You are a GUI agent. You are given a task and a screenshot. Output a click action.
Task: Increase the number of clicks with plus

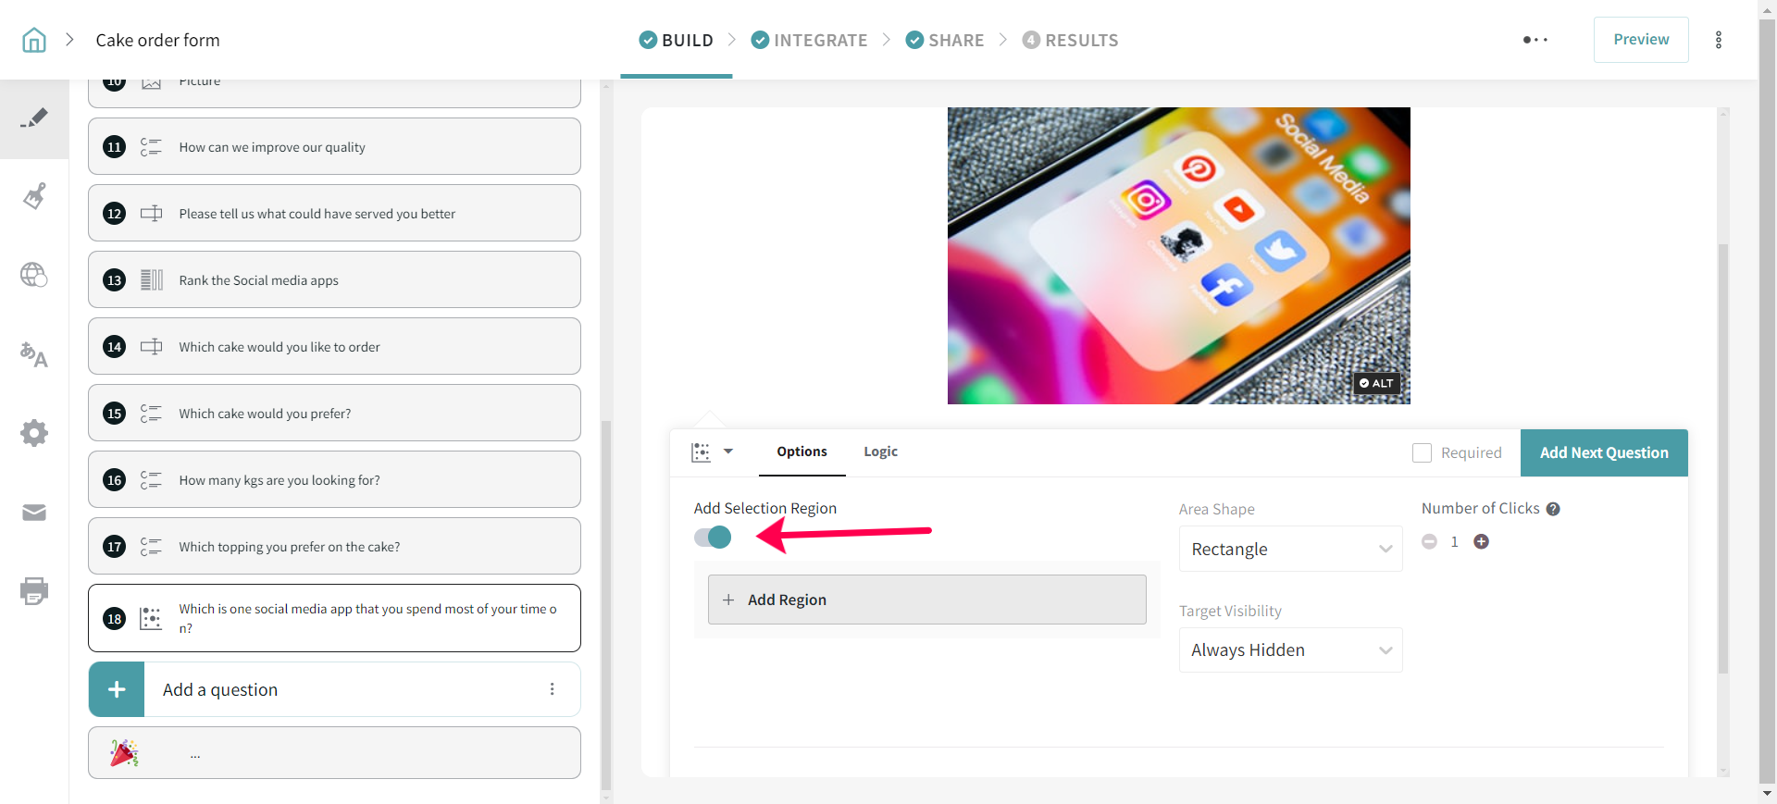(1481, 542)
